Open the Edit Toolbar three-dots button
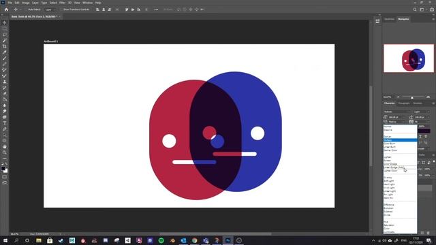This screenshot has height=245, width=436. [x=5, y=159]
